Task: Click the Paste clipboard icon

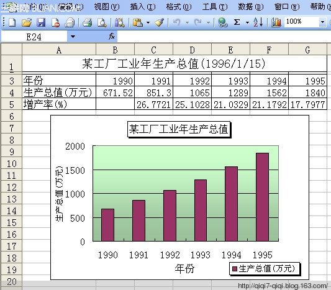Action: [138, 22]
